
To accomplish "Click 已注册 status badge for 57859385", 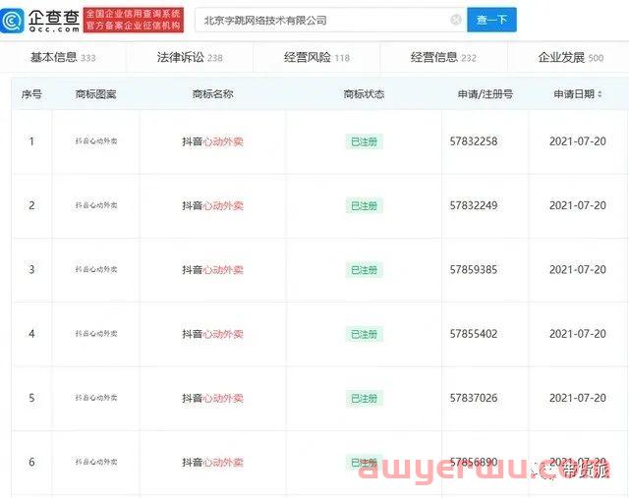I will [x=365, y=270].
